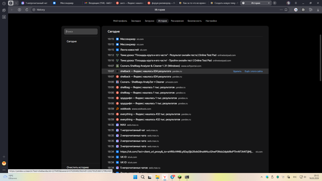Select 'Сегодня' in the left date list

(72, 41)
